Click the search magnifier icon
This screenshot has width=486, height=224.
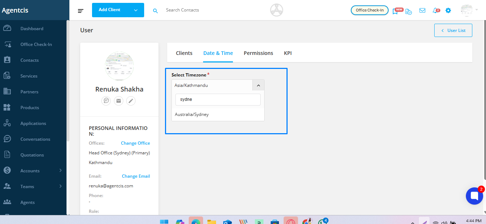click(x=155, y=11)
